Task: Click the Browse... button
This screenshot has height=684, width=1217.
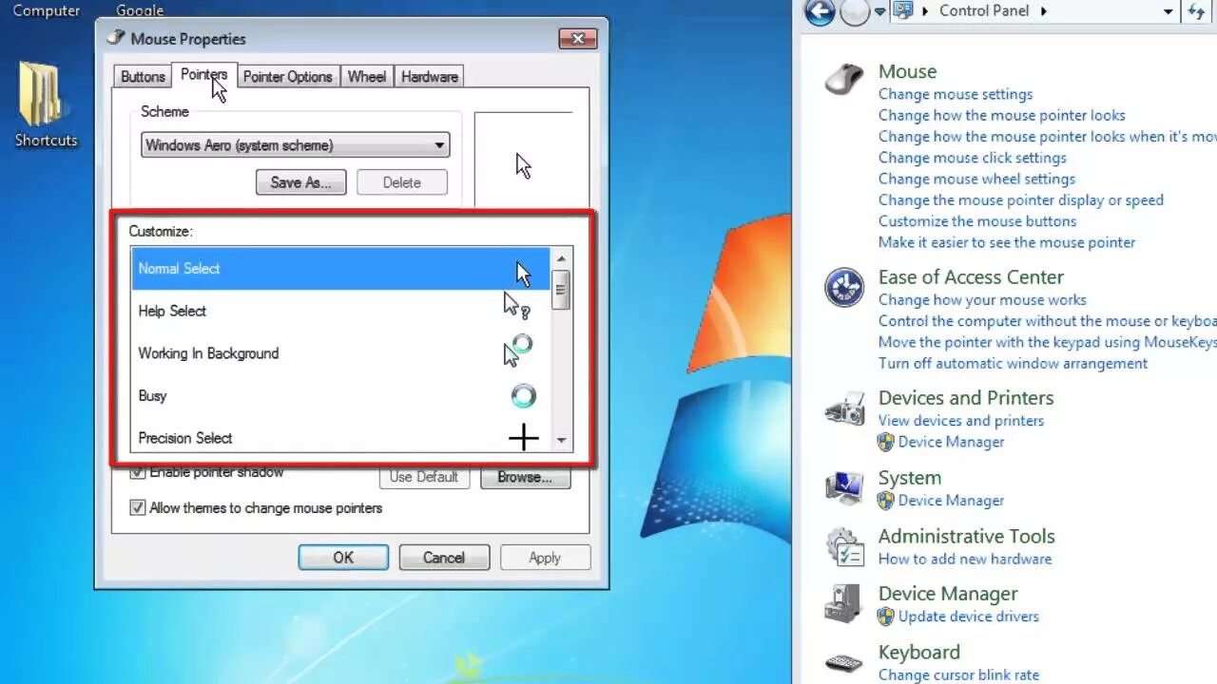Action: (x=525, y=477)
